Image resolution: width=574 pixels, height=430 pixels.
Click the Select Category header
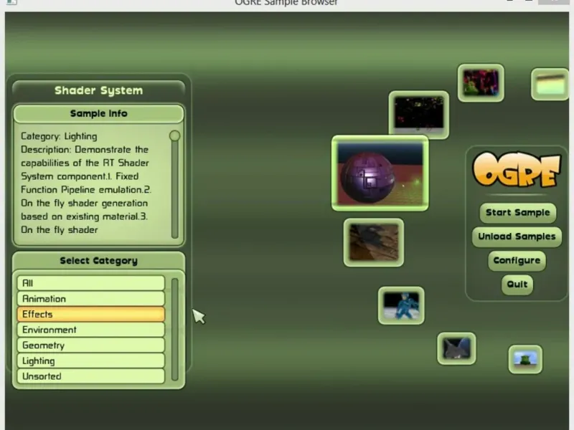98,261
